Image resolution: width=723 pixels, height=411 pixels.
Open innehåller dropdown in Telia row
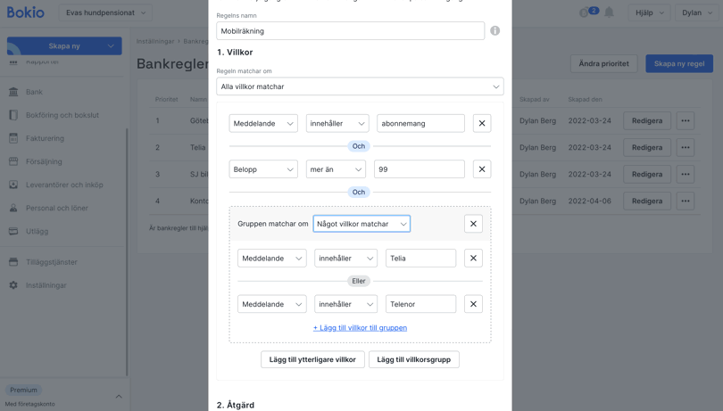click(x=345, y=258)
